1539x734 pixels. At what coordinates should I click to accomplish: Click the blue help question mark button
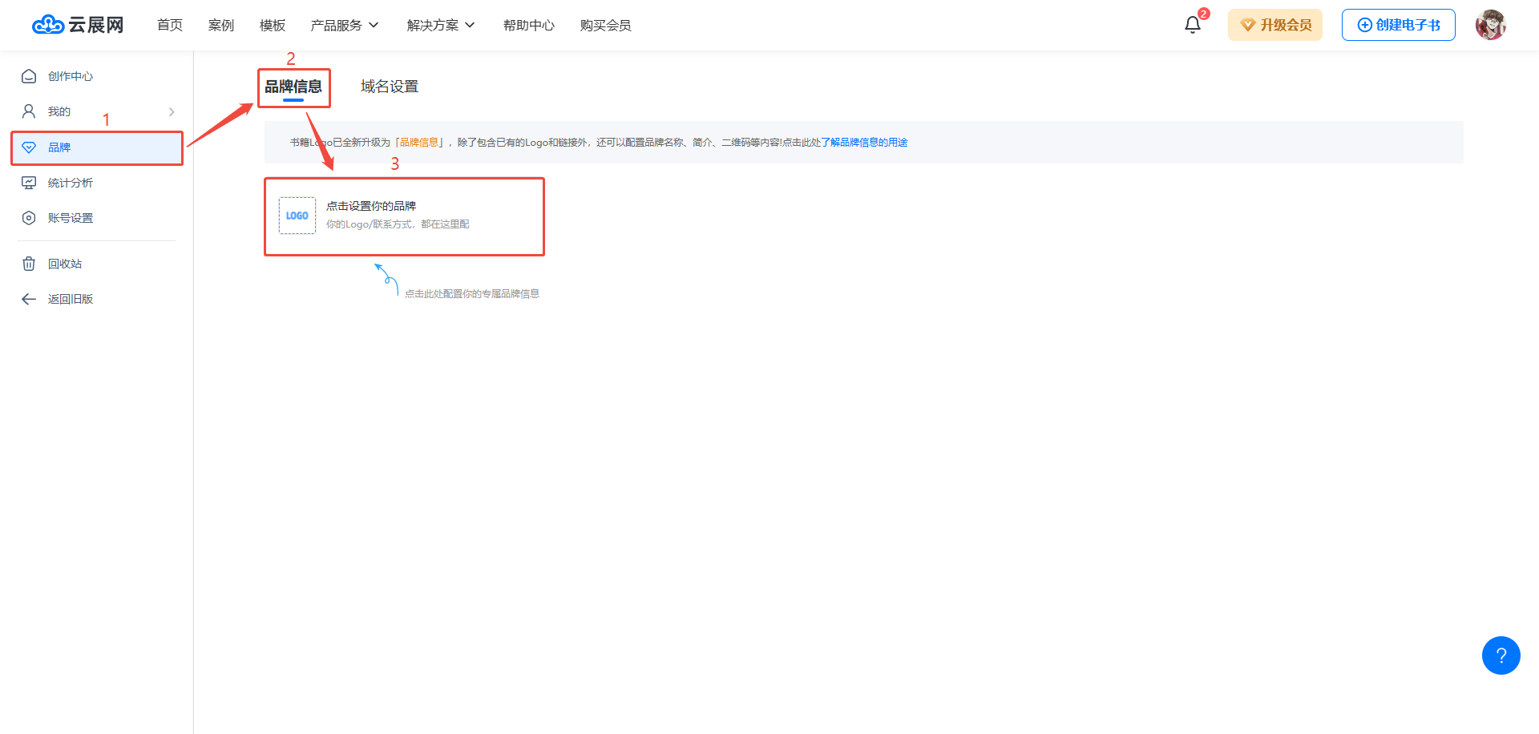(x=1501, y=655)
